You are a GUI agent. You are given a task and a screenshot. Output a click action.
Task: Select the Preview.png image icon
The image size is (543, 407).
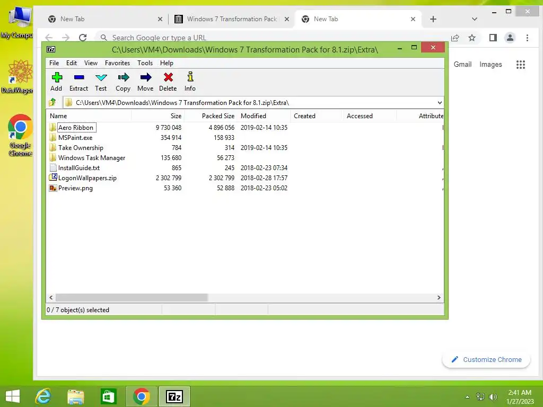[x=53, y=188]
